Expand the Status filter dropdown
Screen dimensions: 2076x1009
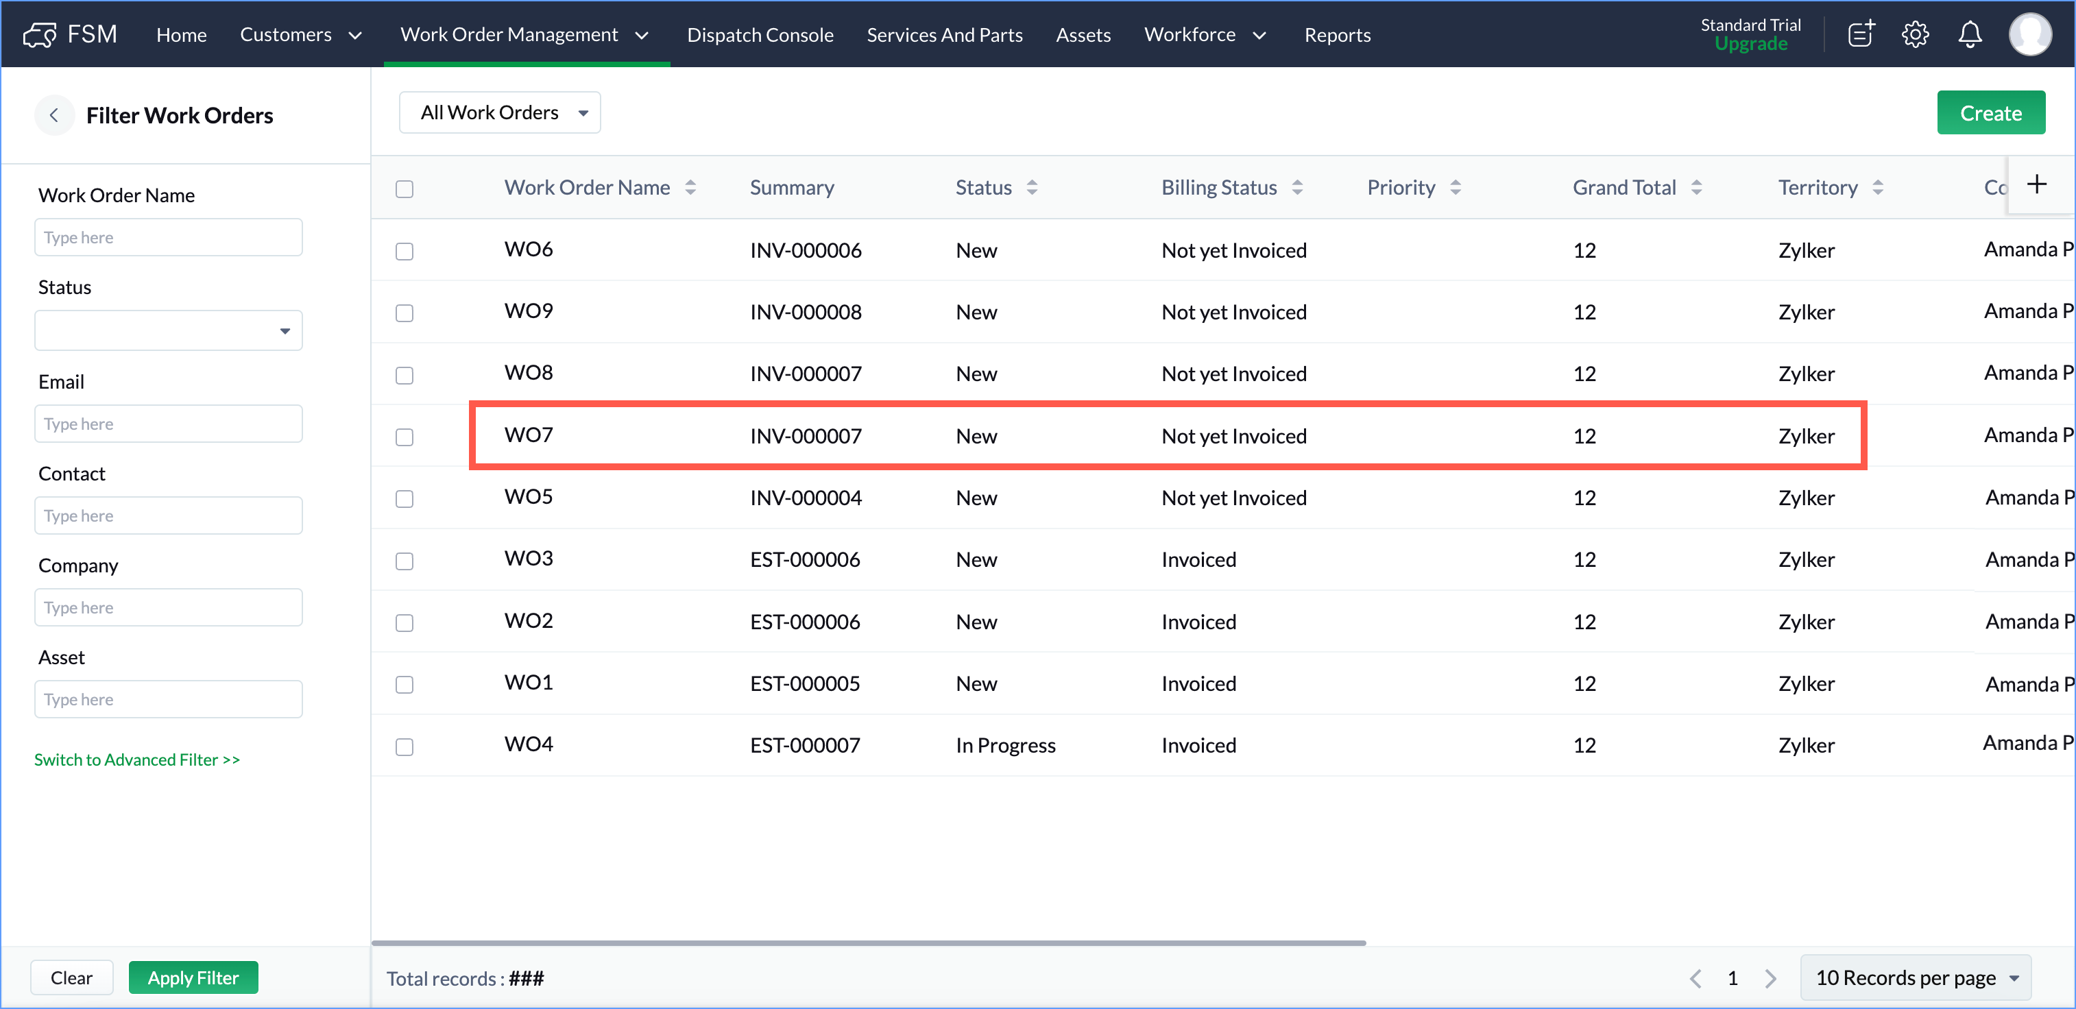pos(169,331)
